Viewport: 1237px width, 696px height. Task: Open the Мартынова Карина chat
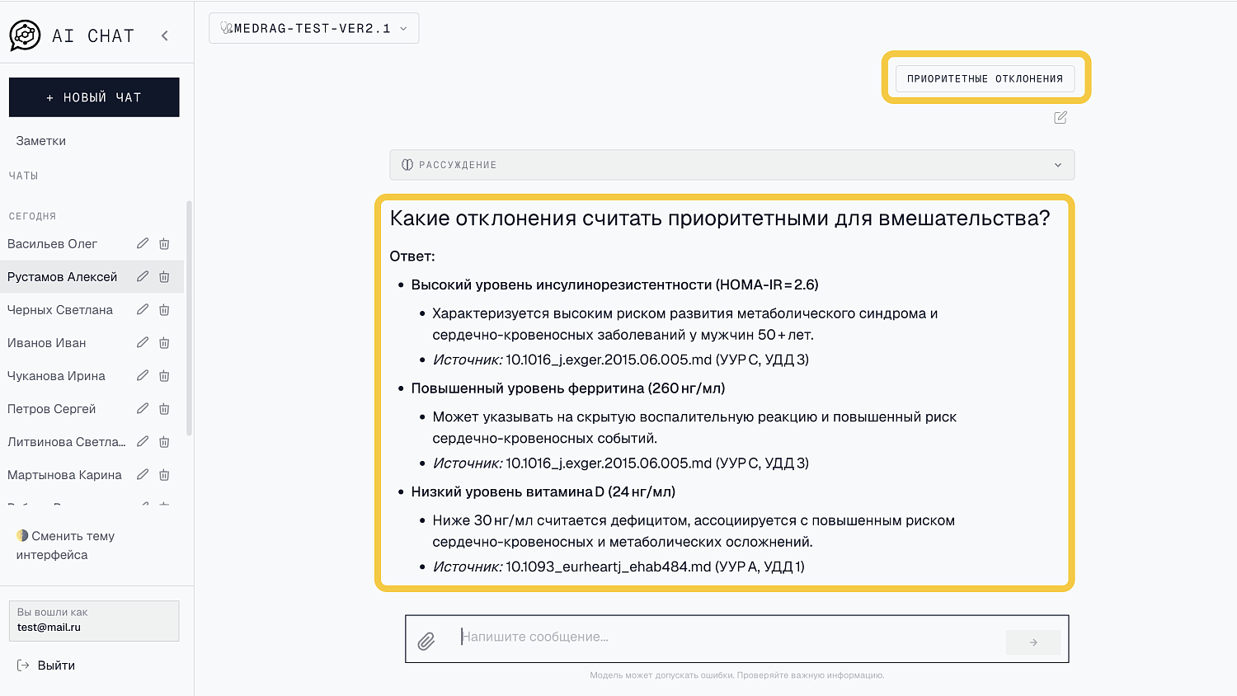[64, 475]
